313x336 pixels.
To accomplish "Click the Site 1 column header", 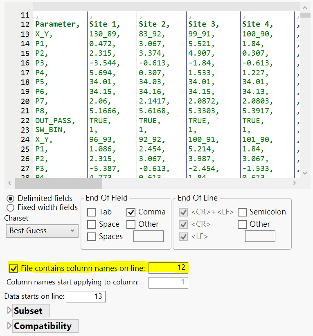I will coord(105,24).
